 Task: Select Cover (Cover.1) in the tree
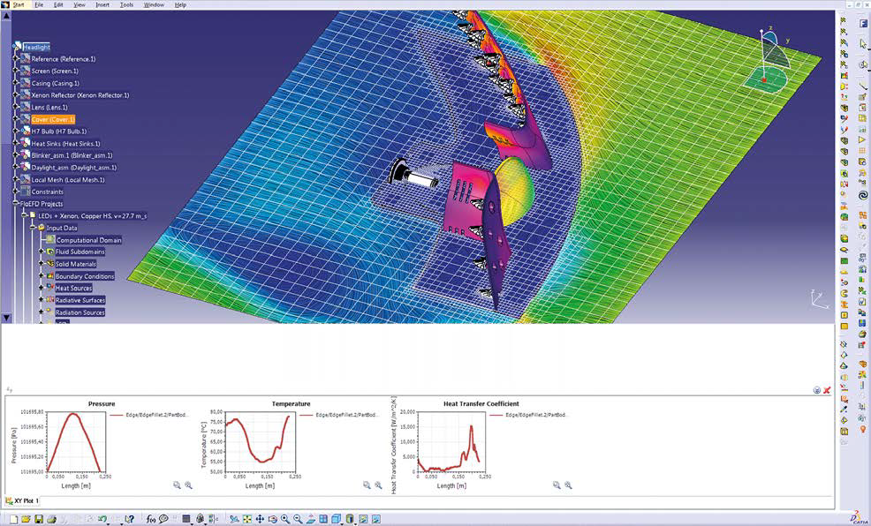[53, 119]
